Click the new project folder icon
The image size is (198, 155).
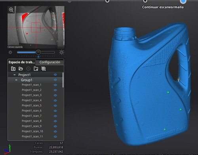tap(13, 69)
